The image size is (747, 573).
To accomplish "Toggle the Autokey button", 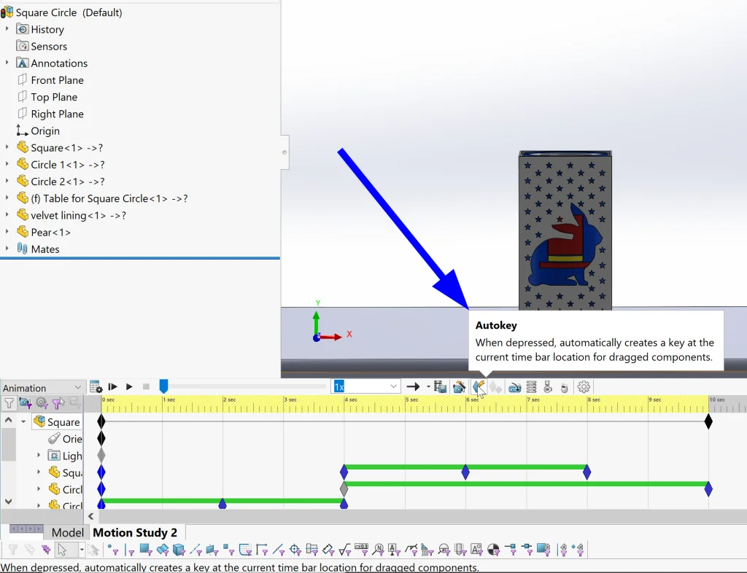I will click(479, 387).
